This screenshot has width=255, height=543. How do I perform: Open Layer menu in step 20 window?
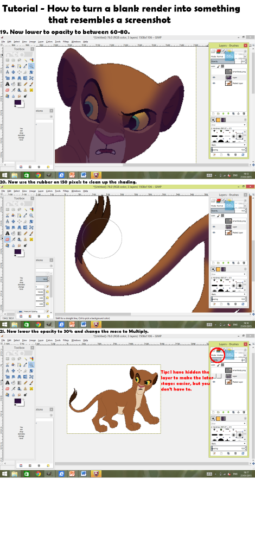click(41, 191)
